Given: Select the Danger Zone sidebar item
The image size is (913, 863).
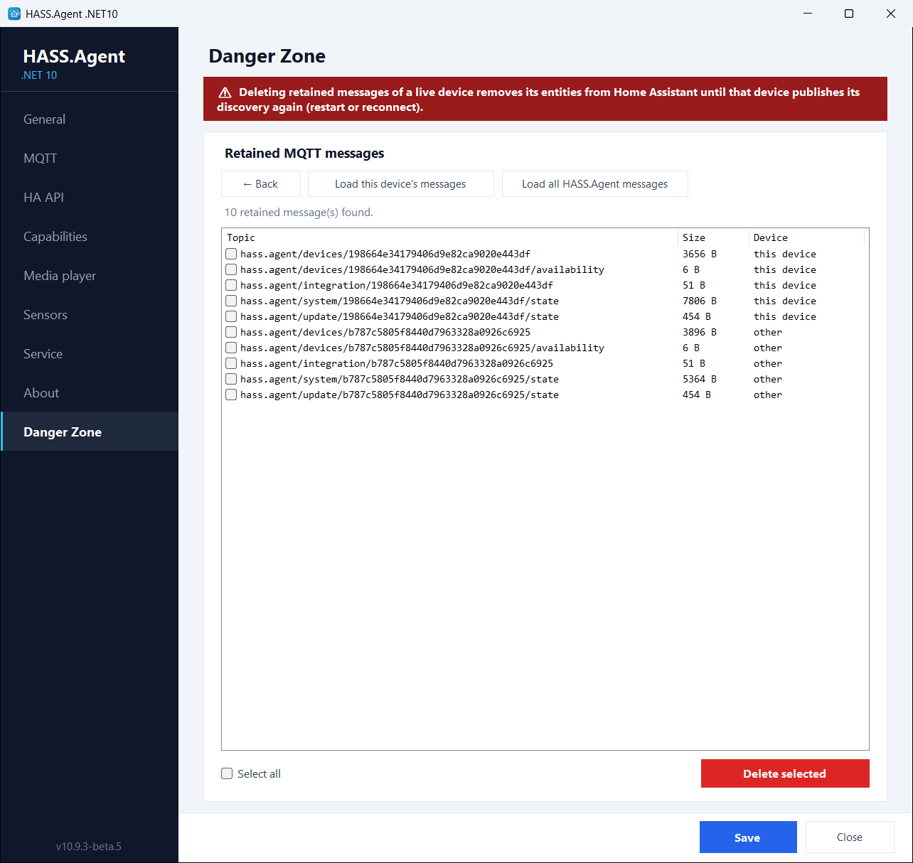Looking at the screenshot, I should click(90, 431).
